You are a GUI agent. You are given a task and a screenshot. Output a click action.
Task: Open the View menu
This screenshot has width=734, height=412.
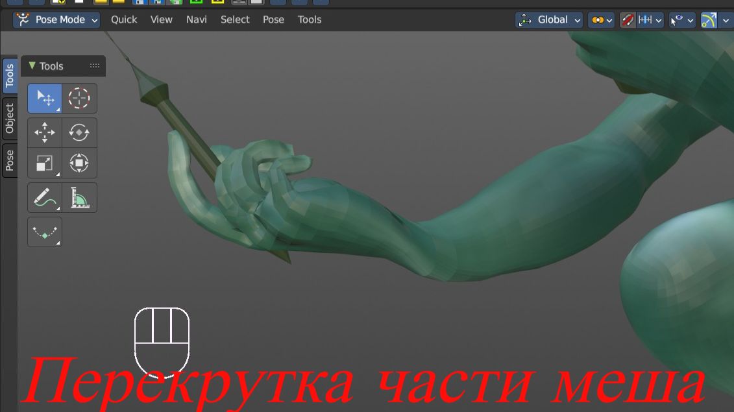tap(162, 19)
